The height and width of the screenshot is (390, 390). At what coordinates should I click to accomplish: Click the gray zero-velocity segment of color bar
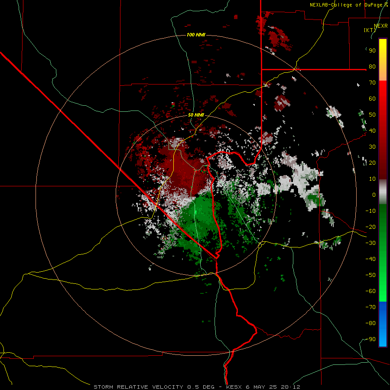tap(383, 192)
